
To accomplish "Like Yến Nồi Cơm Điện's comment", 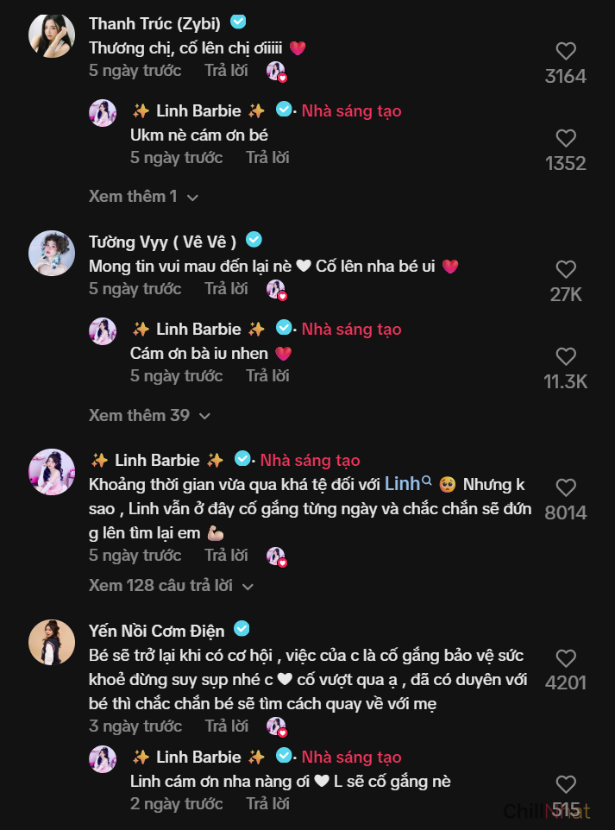I will [566, 658].
